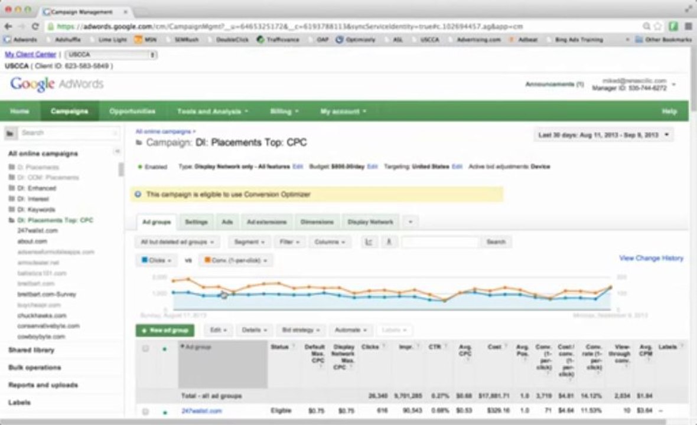Open more tabs arrow after Display Network
697x425 pixels.
[411, 222]
